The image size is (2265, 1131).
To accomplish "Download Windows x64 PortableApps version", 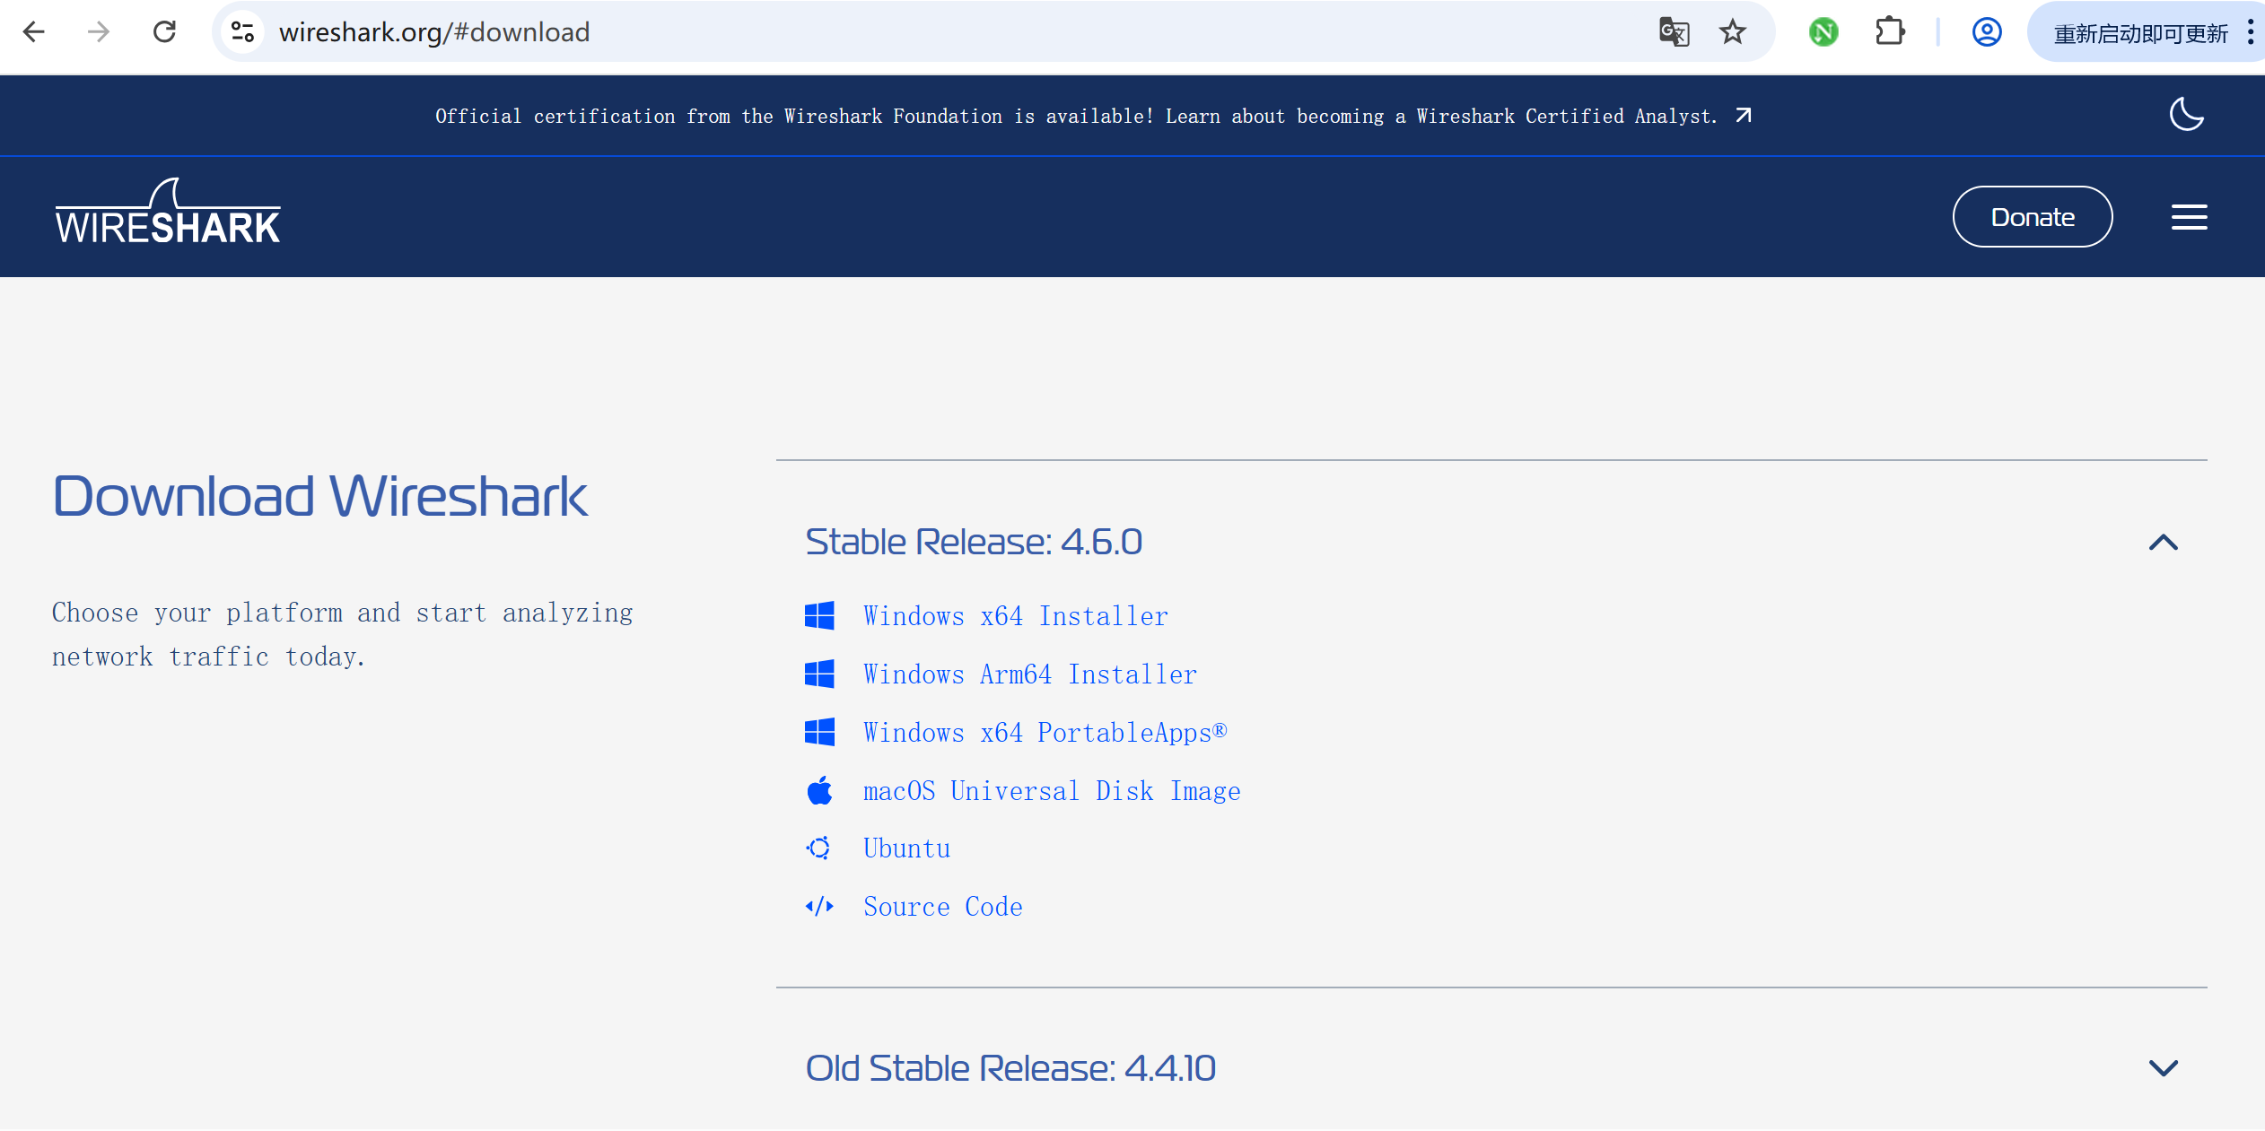I will click(1045, 733).
